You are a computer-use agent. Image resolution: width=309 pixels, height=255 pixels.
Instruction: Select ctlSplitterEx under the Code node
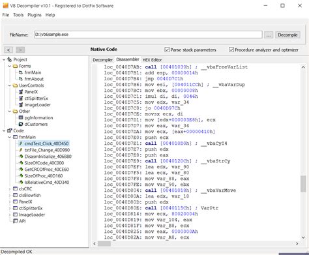[31, 208]
